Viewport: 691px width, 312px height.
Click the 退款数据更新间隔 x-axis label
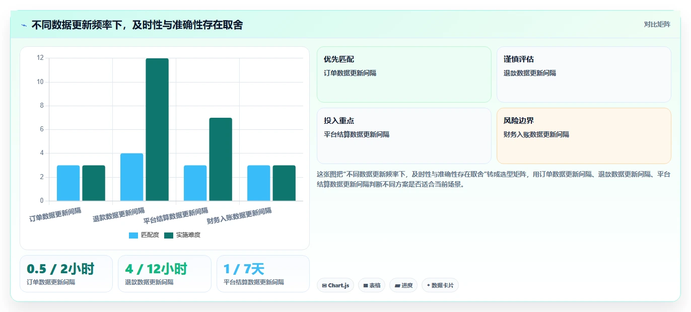pyautogui.click(x=118, y=215)
